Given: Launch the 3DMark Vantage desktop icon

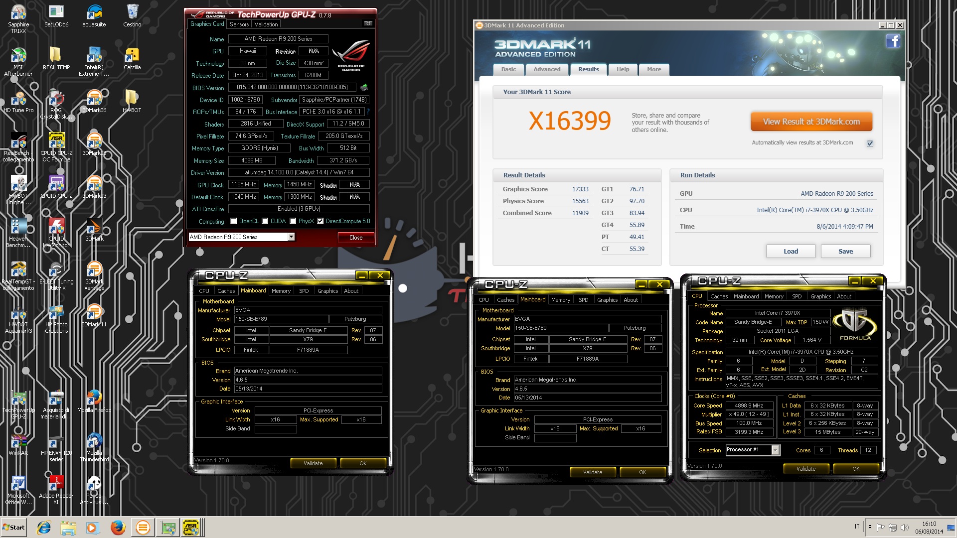Looking at the screenshot, I should click(x=94, y=276).
